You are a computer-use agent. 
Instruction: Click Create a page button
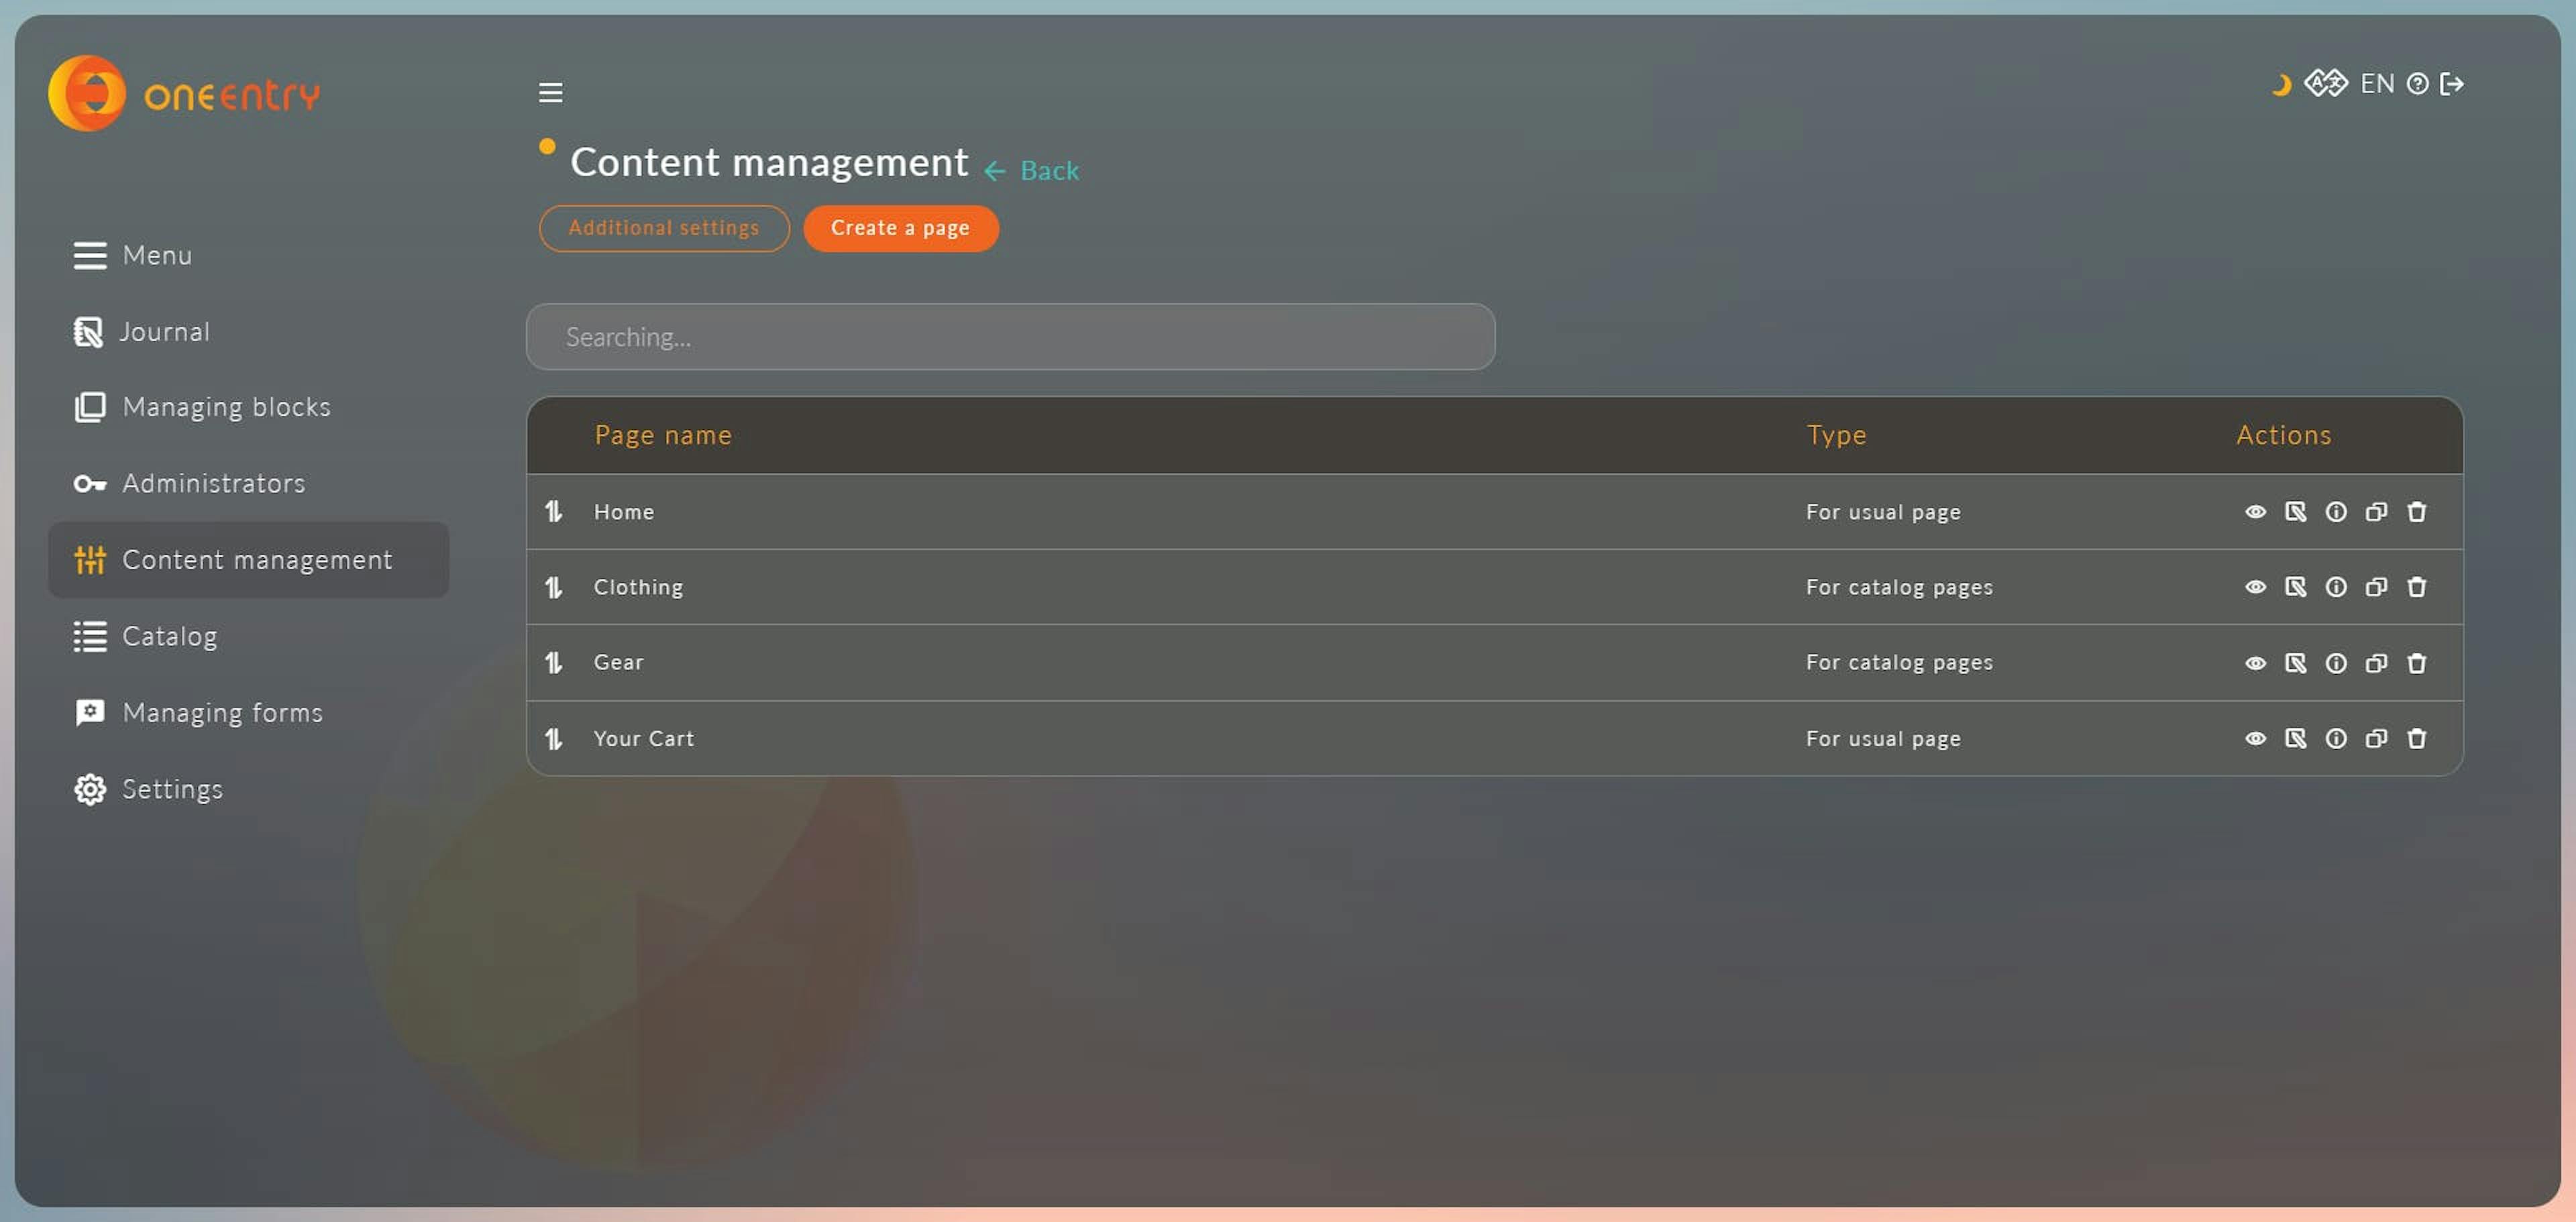pos(900,227)
